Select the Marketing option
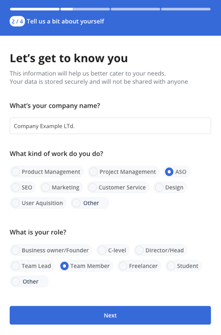221x335 pixels. [x=62, y=188]
